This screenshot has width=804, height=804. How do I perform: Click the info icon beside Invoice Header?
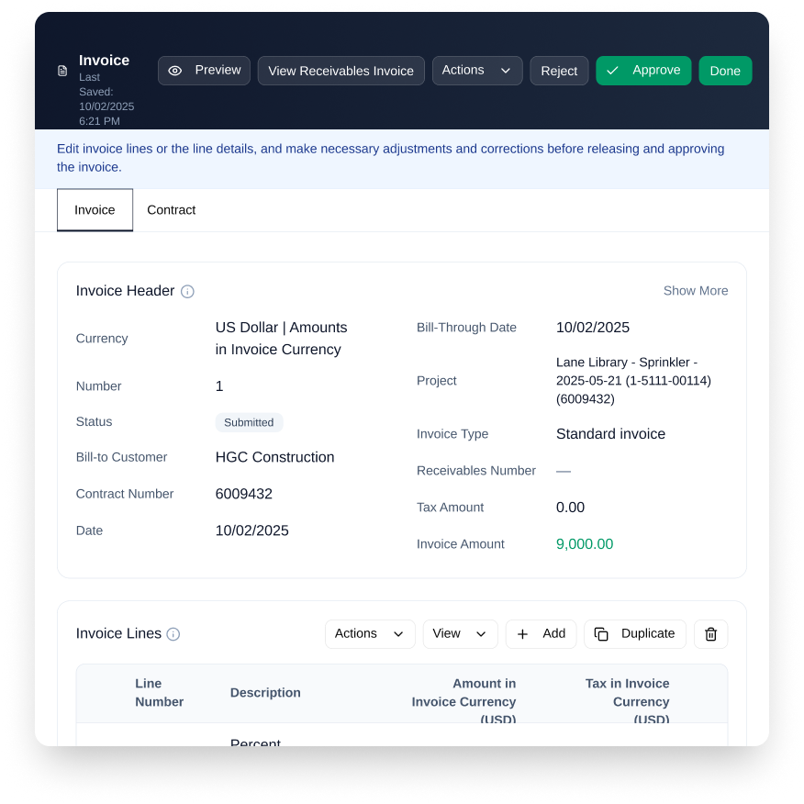tap(187, 292)
